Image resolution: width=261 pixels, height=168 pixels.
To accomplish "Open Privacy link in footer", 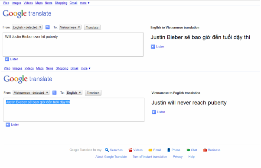I will [x=178, y=157].
